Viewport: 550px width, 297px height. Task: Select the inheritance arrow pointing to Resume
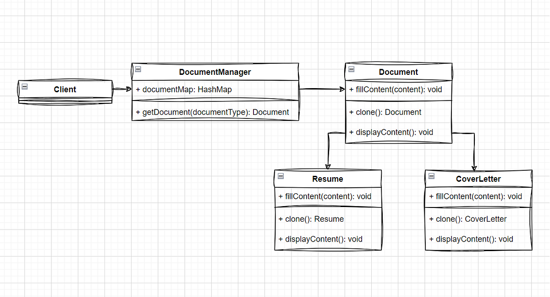pos(328,151)
